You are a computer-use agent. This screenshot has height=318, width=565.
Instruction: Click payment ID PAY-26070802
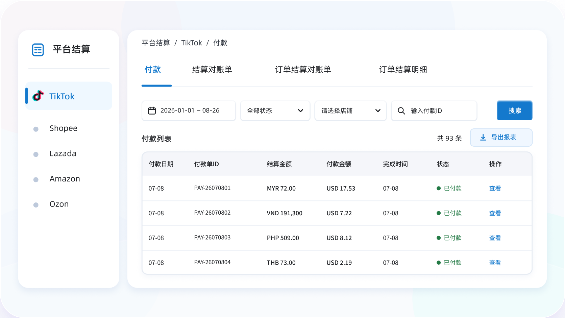[x=212, y=213]
